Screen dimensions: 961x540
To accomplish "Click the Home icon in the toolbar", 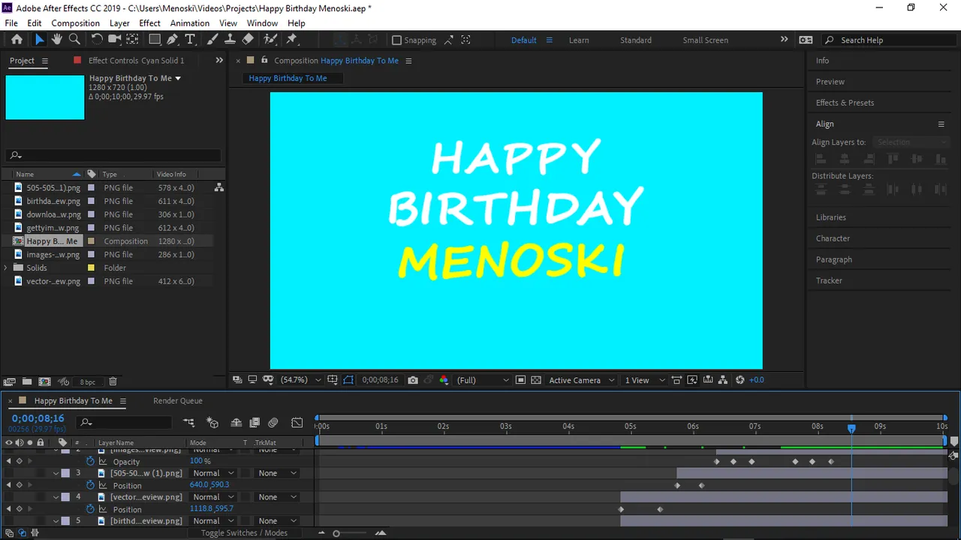I will tap(17, 40).
